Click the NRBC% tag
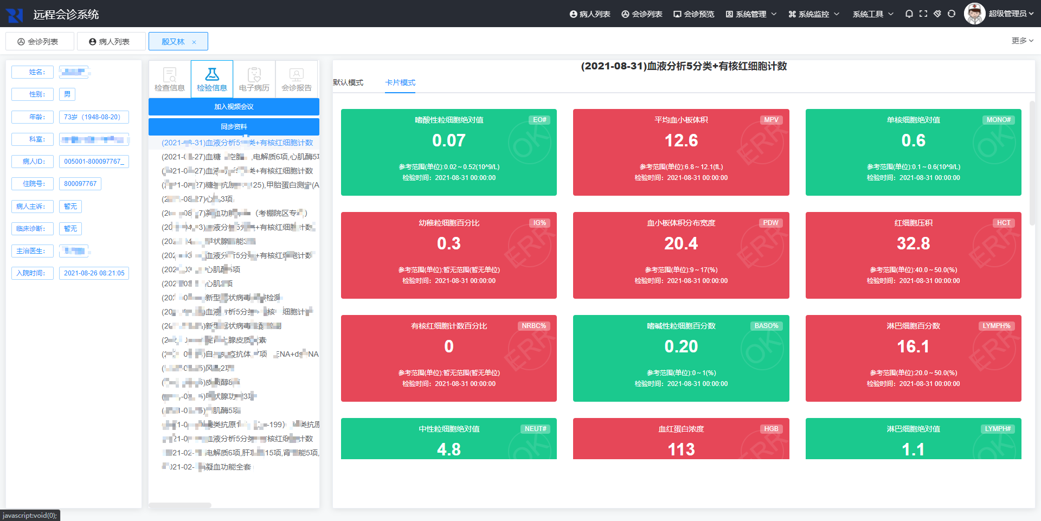 click(534, 326)
